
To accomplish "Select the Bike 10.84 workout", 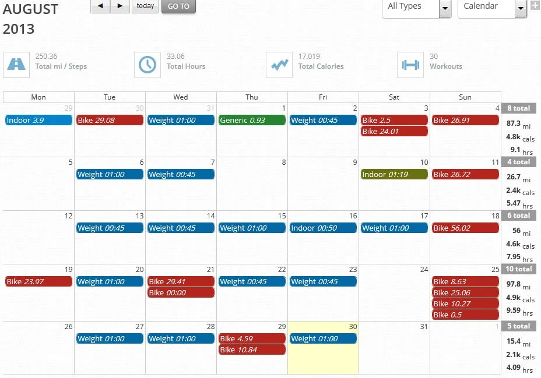I will (x=252, y=349).
